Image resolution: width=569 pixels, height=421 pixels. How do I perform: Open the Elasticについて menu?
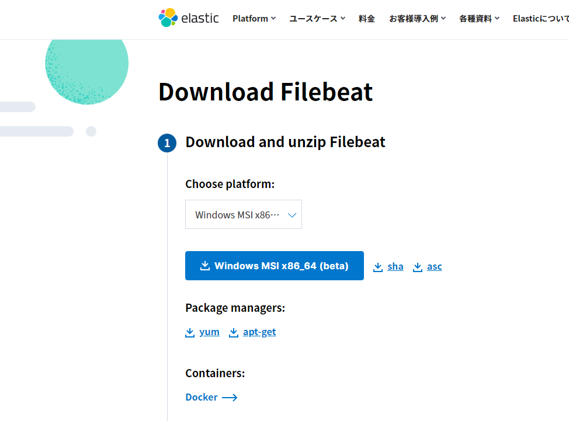coord(540,18)
